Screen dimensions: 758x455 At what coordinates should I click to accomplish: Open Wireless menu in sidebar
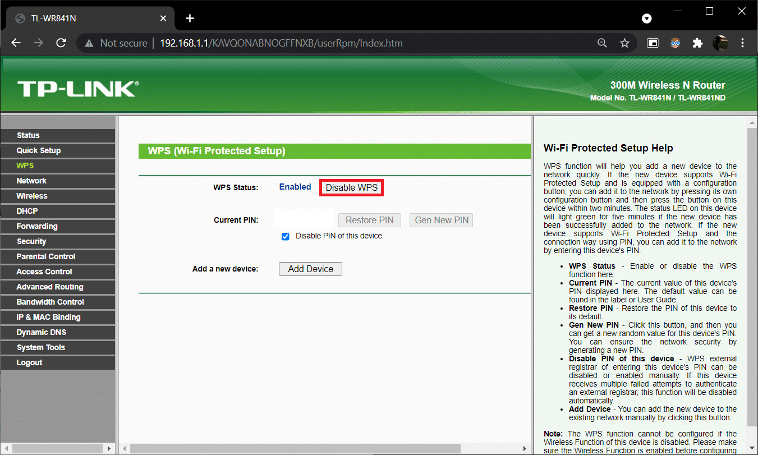(32, 196)
